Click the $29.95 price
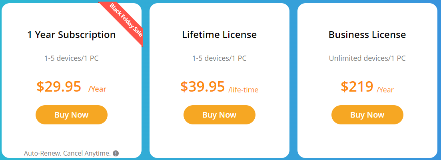441x160 pixels. pos(59,87)
